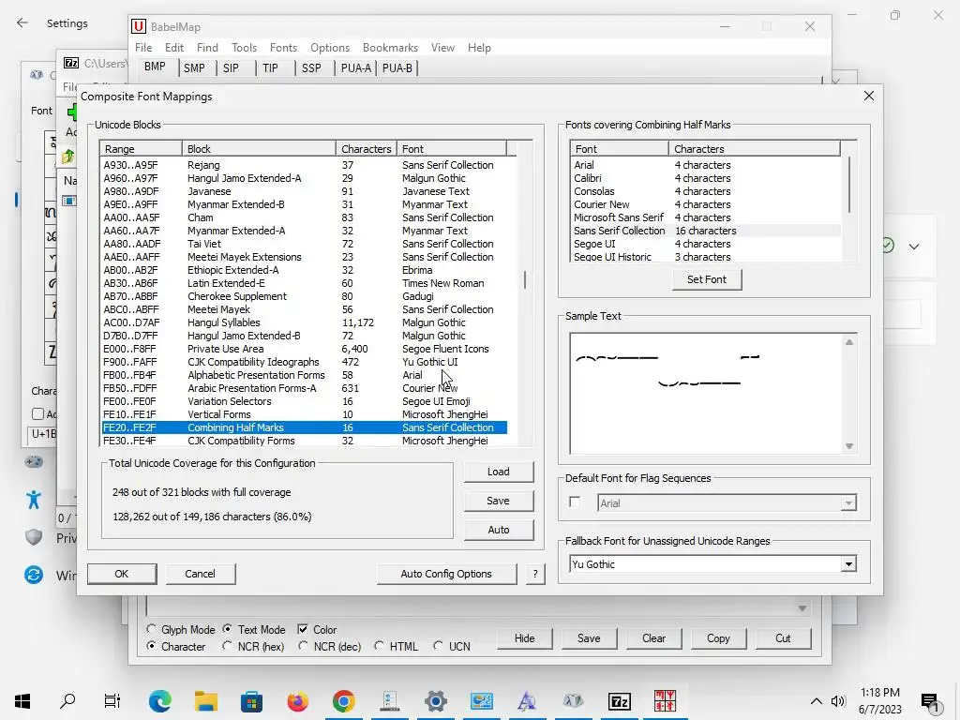Open Task View on the taskbar
This screenshot has height=720, width=960.
(x=112, y=701)
